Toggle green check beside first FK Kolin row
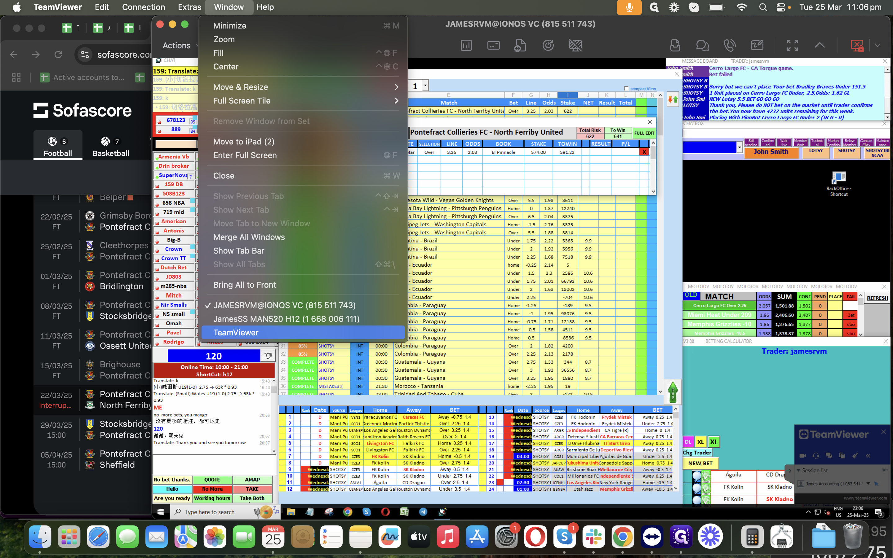This screenshot has width=893, height=558. [705, 488]
